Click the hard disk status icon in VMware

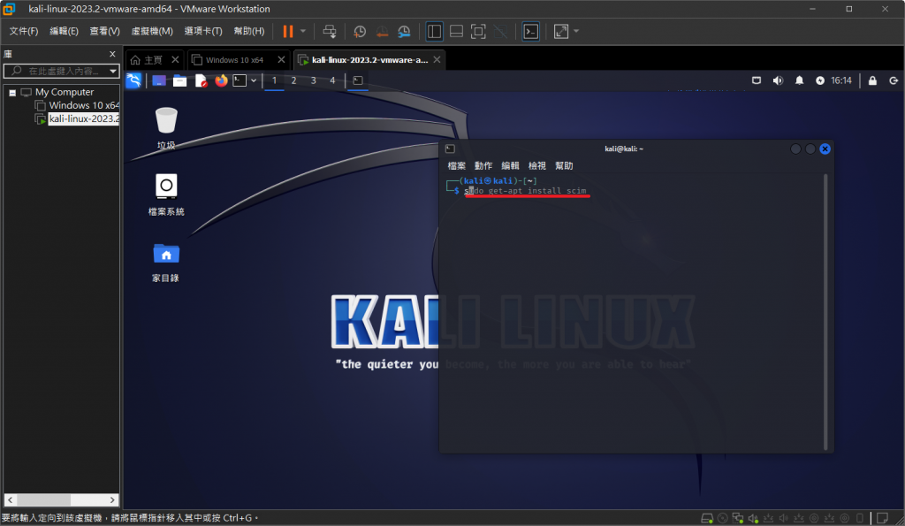pos(707,518)
